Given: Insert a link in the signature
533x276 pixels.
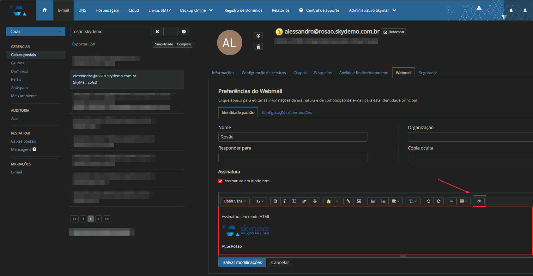Looking at the screenshot, I should click(x=348, y=201).
